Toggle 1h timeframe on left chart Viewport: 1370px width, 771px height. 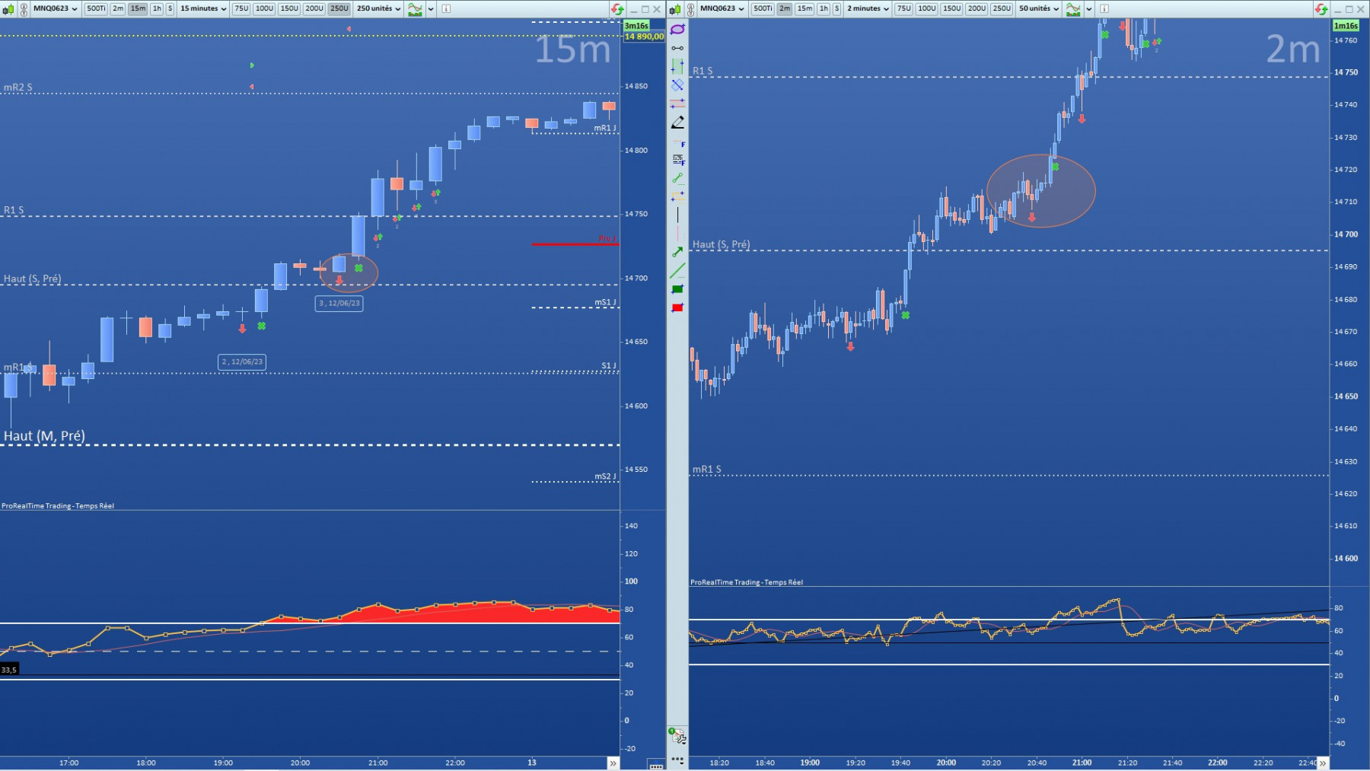(x=157, y=8)
